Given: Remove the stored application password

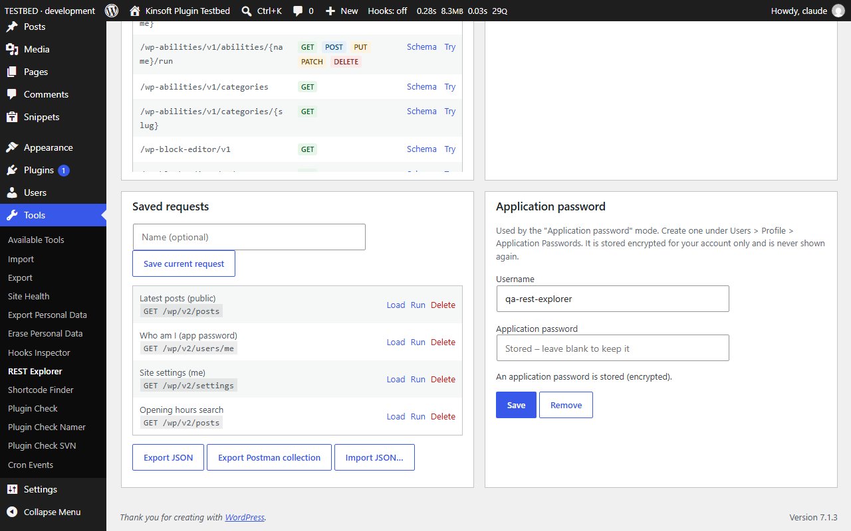Looking at the screenshot, I should tap(566, 405).
